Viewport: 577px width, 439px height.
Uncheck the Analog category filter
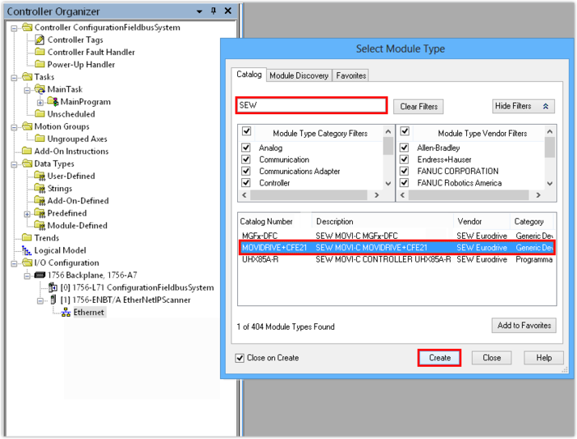pos(247,148)
